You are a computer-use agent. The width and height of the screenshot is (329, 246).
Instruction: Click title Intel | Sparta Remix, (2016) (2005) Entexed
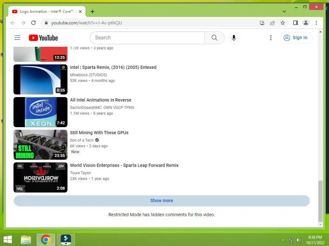pos(113,67)
